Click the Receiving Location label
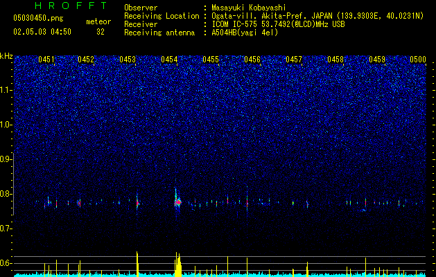This screenshot has height=277, width=436. [162, 16]
